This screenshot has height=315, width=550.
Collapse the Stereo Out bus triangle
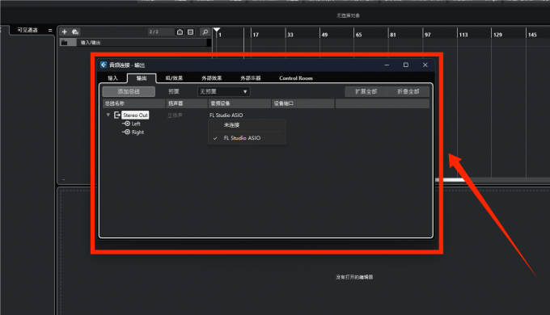click(108, 115)
